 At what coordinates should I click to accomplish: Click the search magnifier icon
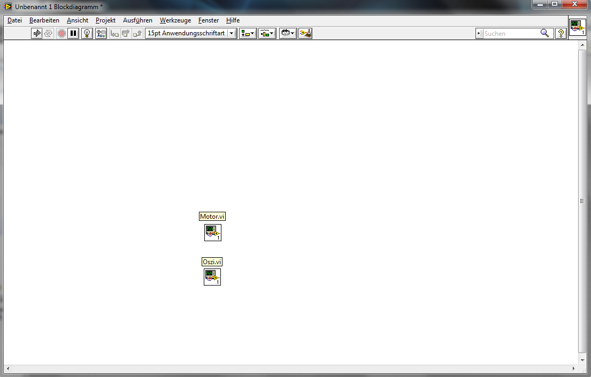point(544,33)
